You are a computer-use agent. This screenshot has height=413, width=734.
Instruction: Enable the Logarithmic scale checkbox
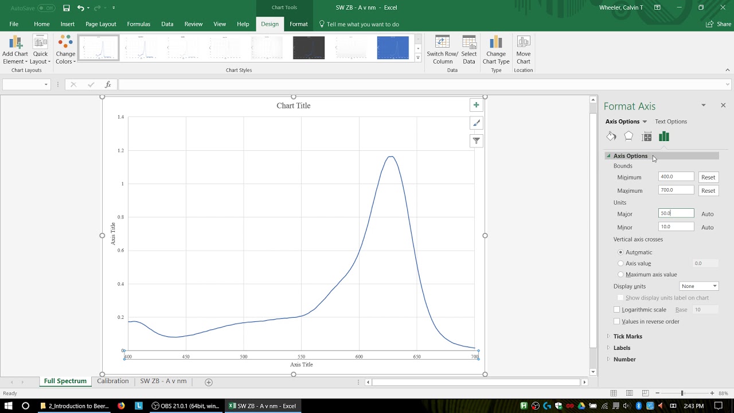(x=617, y=310)
